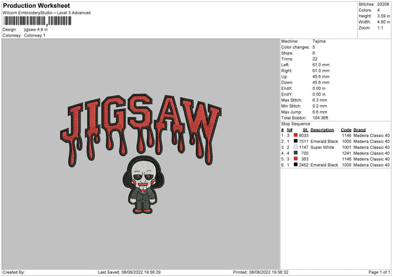Click the Super White swatch in row 3
This screenshot has height=277, width=393.
tap(295, 147)
